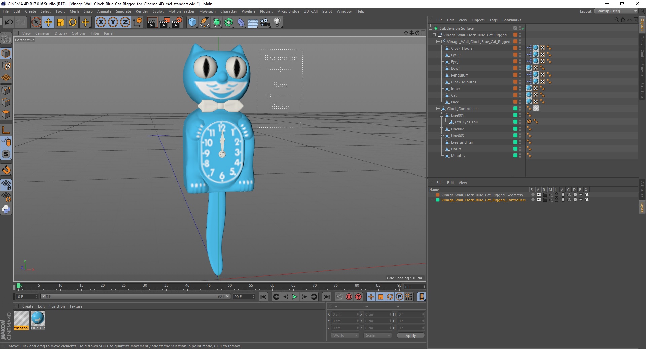Add a Camera object icon
This screenshot has height=349, width=646.
coord(265,22)
